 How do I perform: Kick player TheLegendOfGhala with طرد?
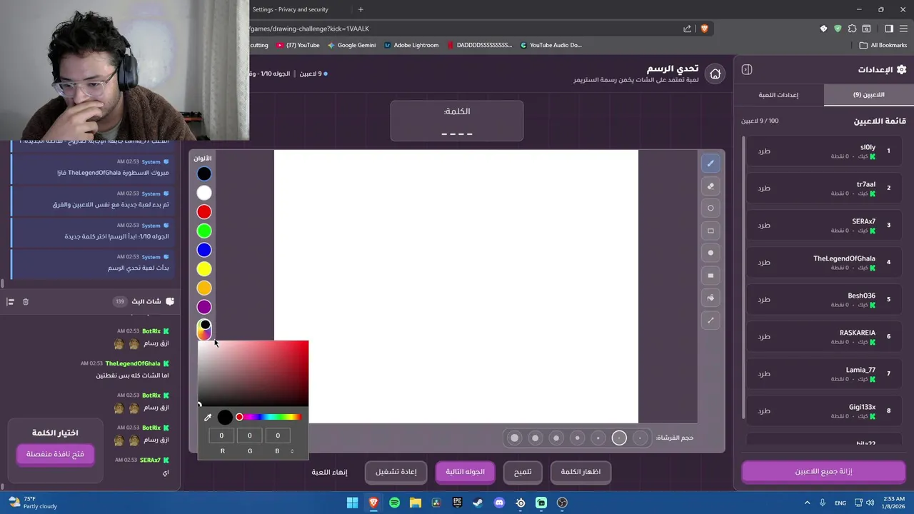(x=764, y=262)
